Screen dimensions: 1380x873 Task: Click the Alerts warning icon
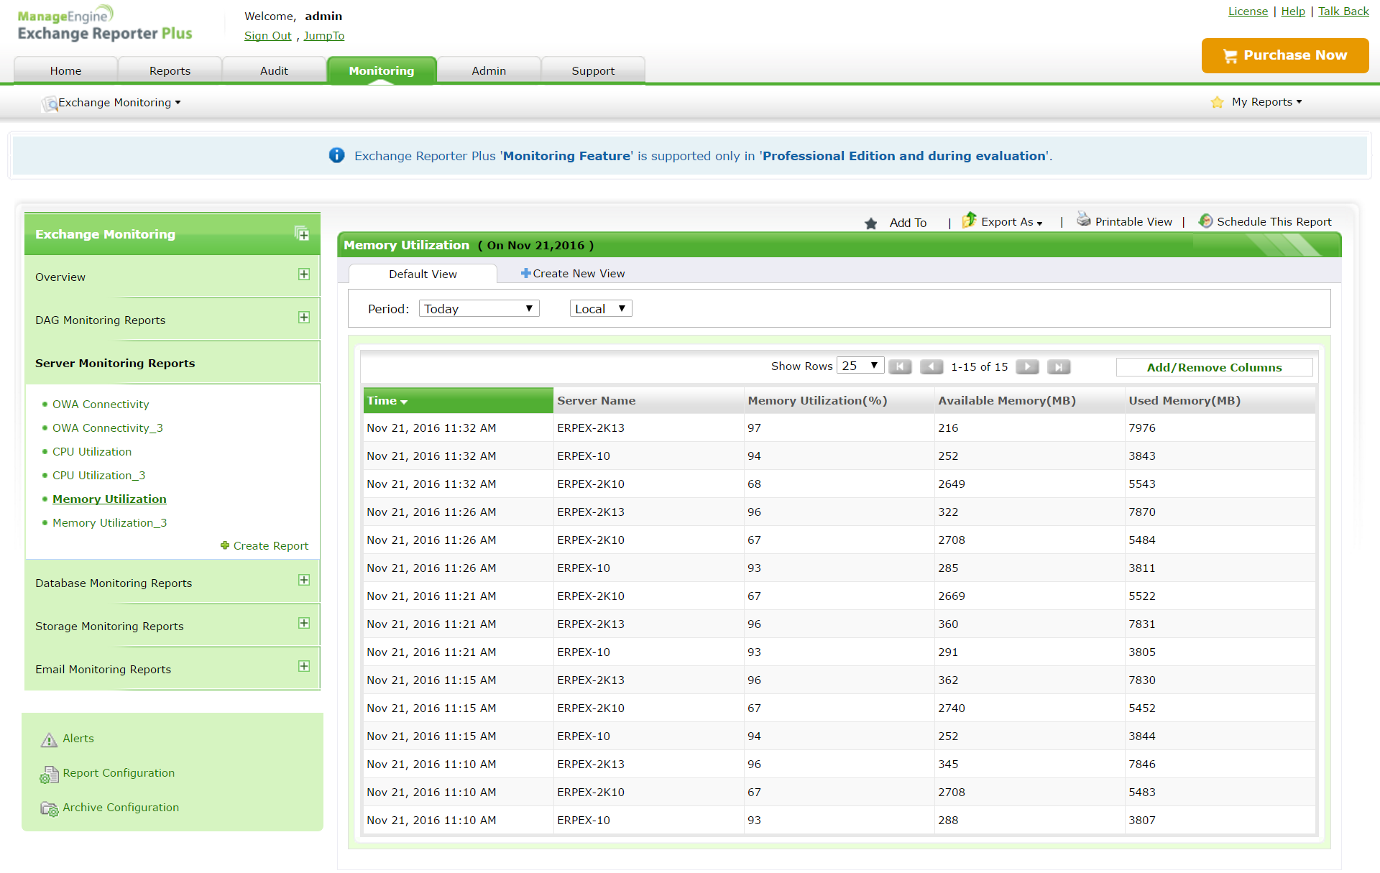tap(49, 739)
